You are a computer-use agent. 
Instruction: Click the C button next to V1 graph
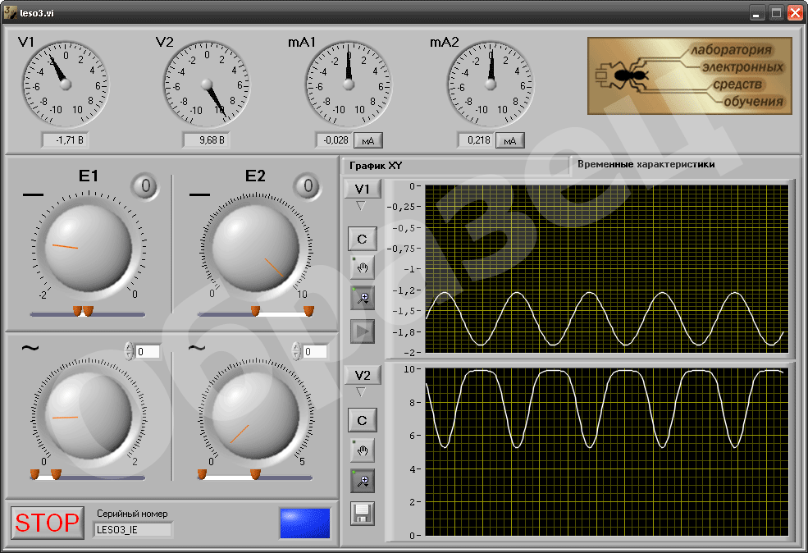click(x=363, y=239)
